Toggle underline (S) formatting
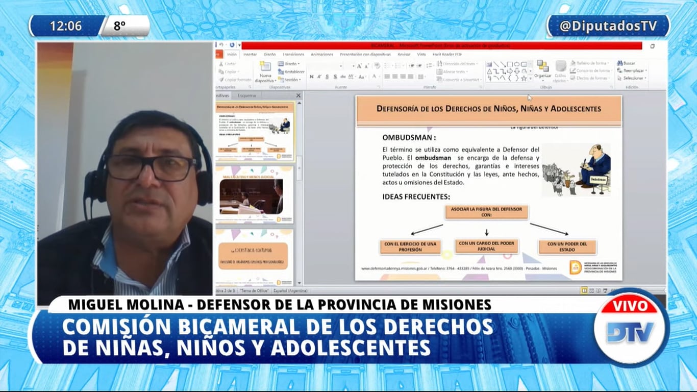 (x=327, y=77)
